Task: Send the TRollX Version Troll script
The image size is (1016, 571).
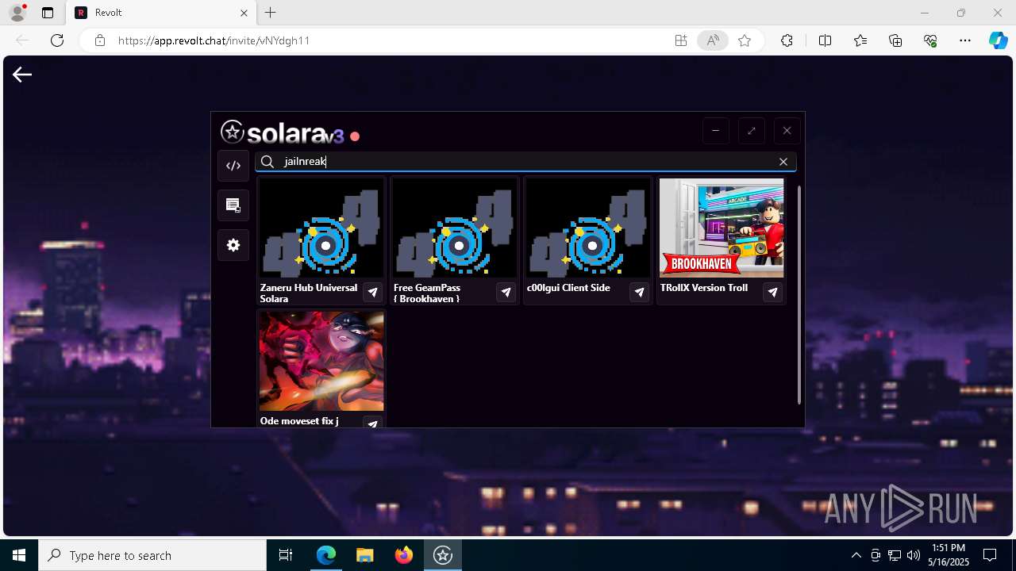Action: pyautogui.click(x=772, y=293)
